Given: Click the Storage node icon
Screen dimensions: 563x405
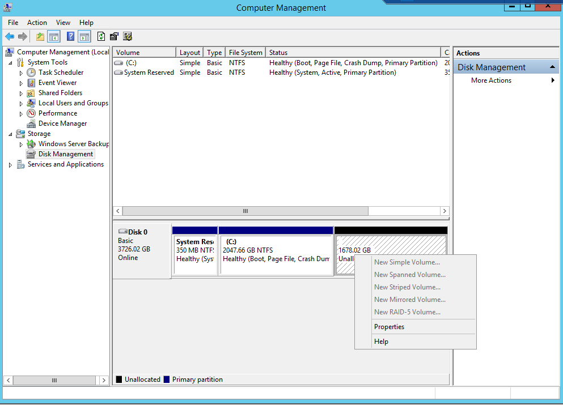Looking at the screenshot, I should click(x=21, y=134).
